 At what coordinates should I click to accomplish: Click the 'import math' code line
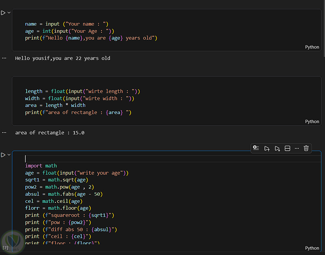pyautogui.click(x=41, y=166)
